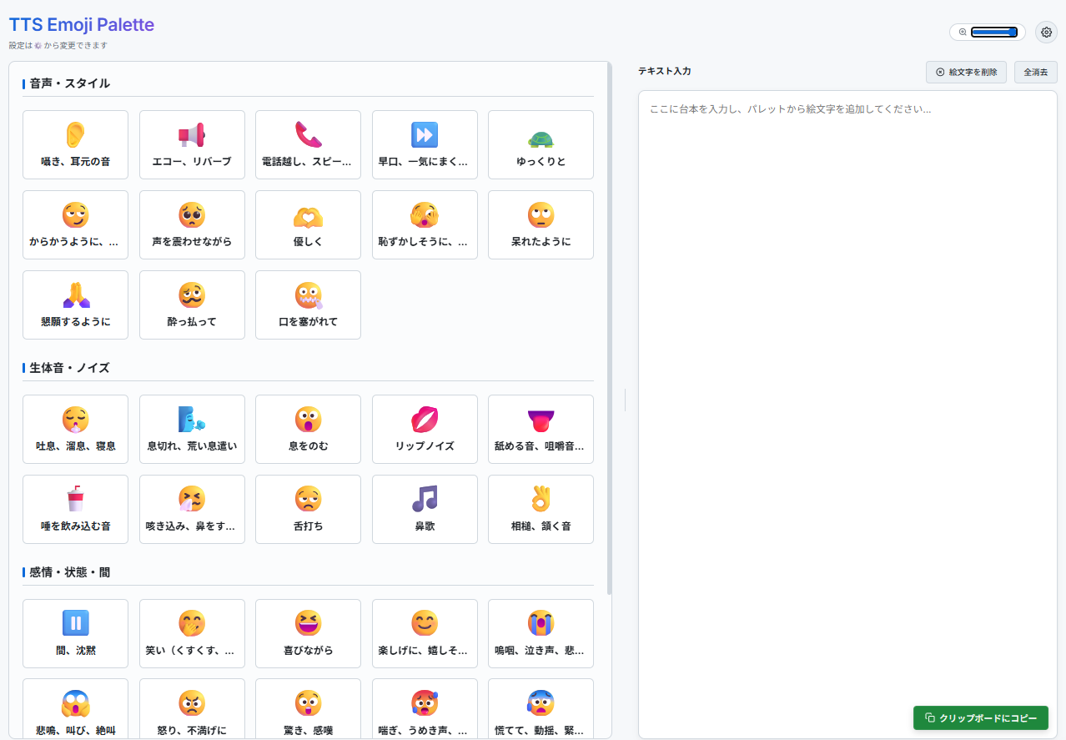Pick the drink cup 唾を飲み込む音 emoji

pyautogui.click(x=75, y=509)
